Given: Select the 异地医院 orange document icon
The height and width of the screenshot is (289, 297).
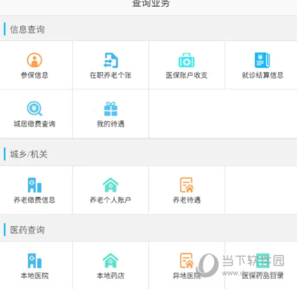Looking at the screenshot, I should pos(187,261).
